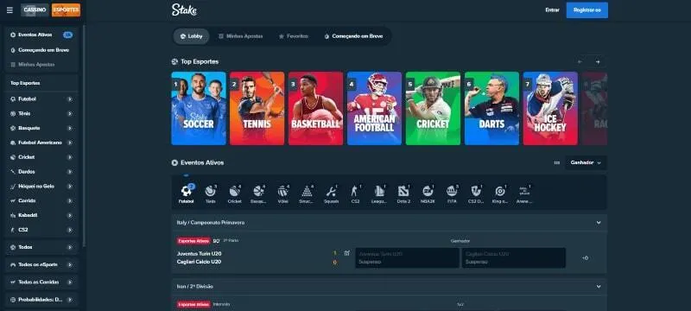This screenshot has height=311, width=691.
Task: Click the Registrar-se button
Action: pyautogui.click(x=587, y=10)
